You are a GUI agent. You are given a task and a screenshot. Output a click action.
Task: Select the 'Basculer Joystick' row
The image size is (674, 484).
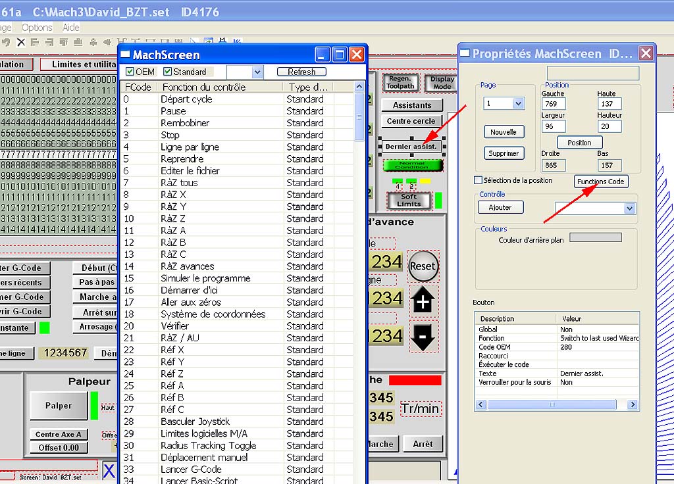(x=237, y=422)
